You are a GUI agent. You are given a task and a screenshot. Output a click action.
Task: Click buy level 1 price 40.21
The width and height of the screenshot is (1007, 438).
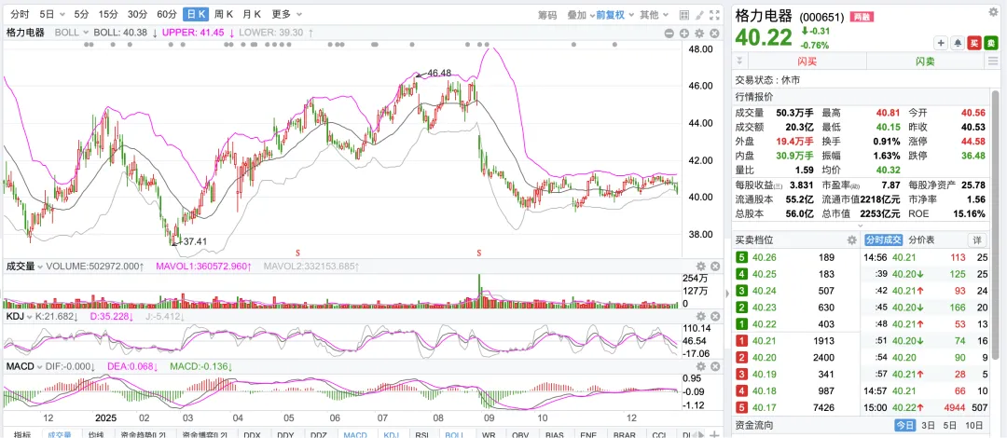click(x=764, y=340)
